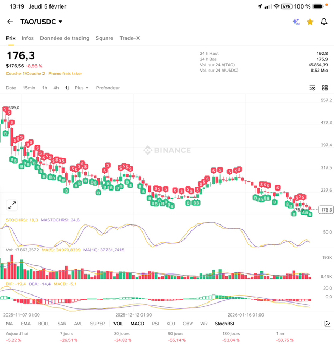Toggle the EMA indicator

(x=26, y=324)
